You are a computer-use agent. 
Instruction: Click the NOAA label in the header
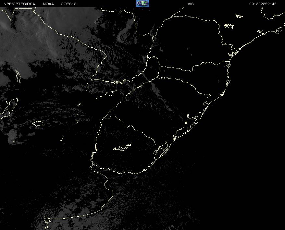coord(48,4)
